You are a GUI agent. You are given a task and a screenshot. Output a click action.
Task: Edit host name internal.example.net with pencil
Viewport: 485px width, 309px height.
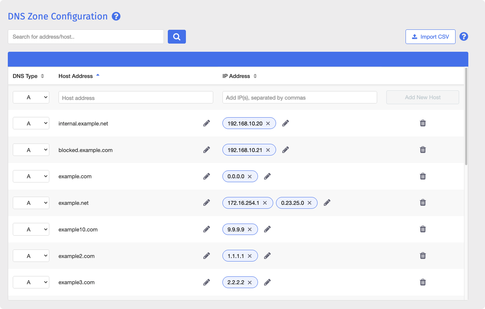coord(206,123)
